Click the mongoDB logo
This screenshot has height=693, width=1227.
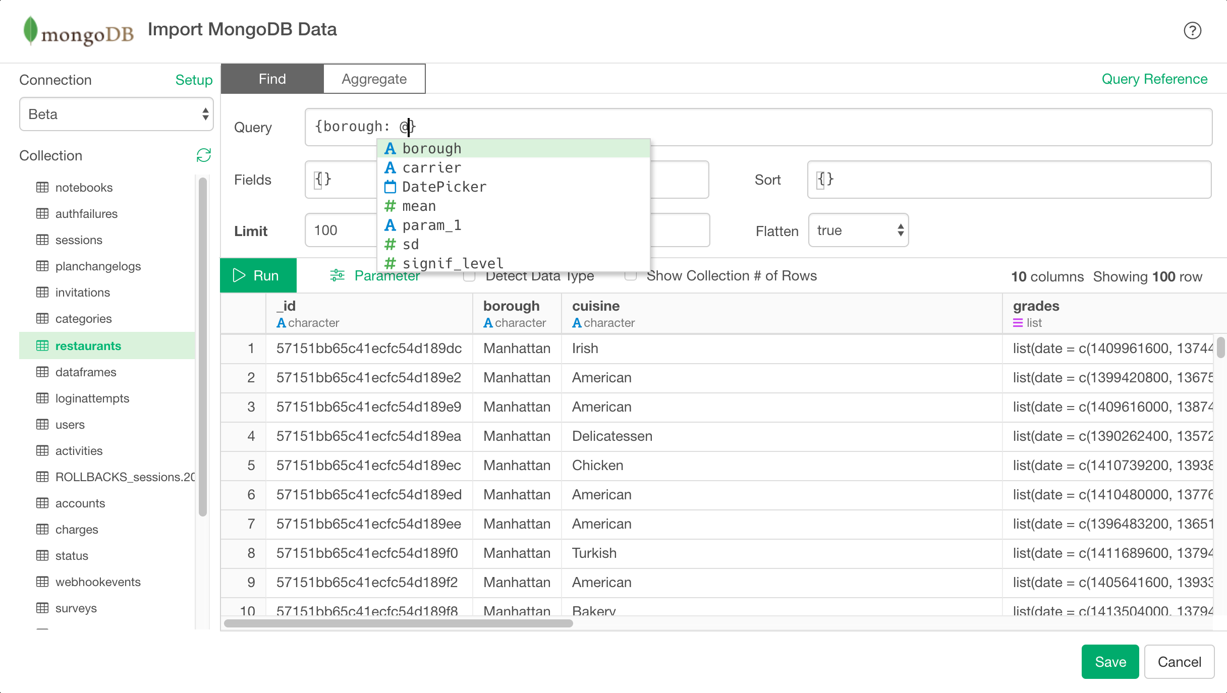(78, 31)
